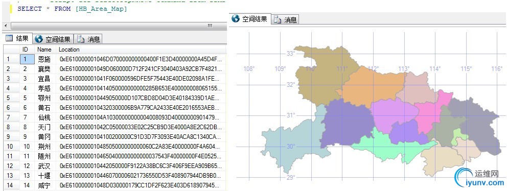Click the [HB_Area_Map] table name in query
The height and width of the screenshot is (191, 507).
click(101, 9)
